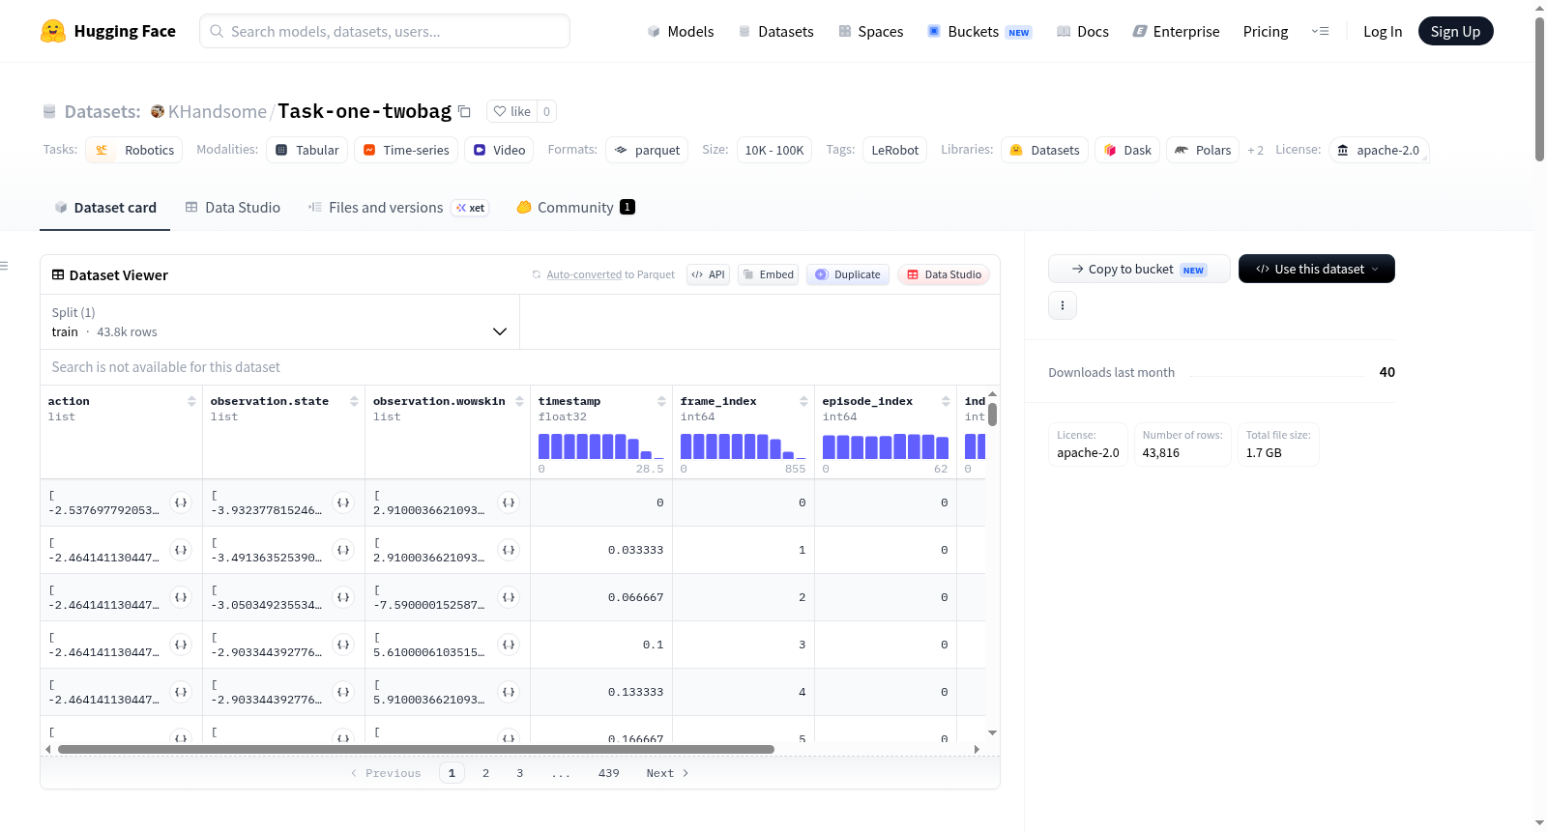
Task: Open the Enterprise menu item
Action: click(1177, 32)
